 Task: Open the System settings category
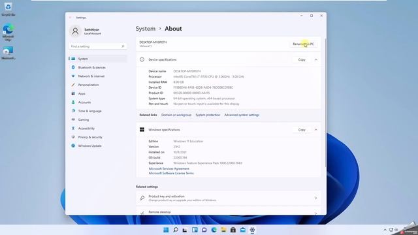[x=97, y=59]
